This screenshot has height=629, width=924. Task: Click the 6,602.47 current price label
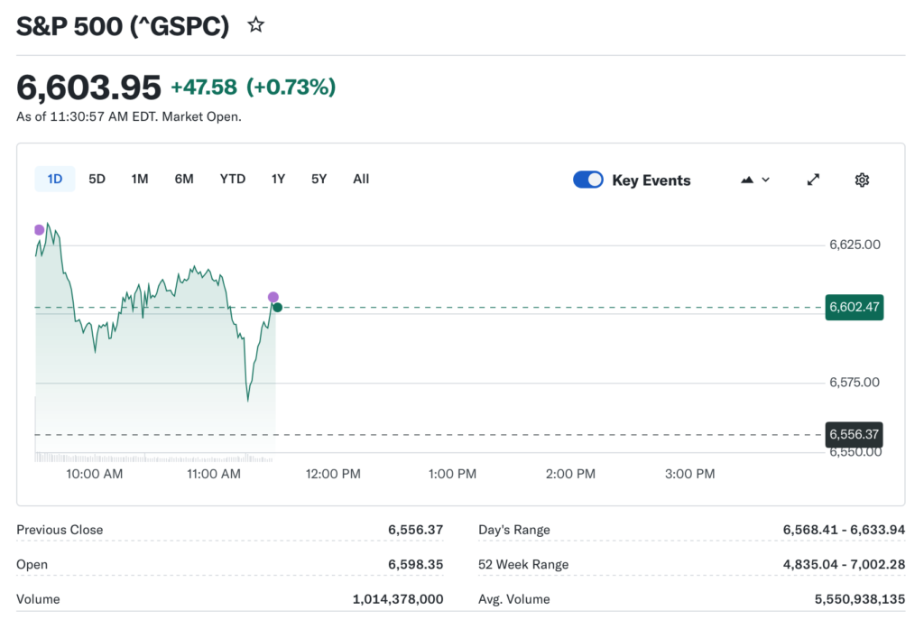(855, 307)
